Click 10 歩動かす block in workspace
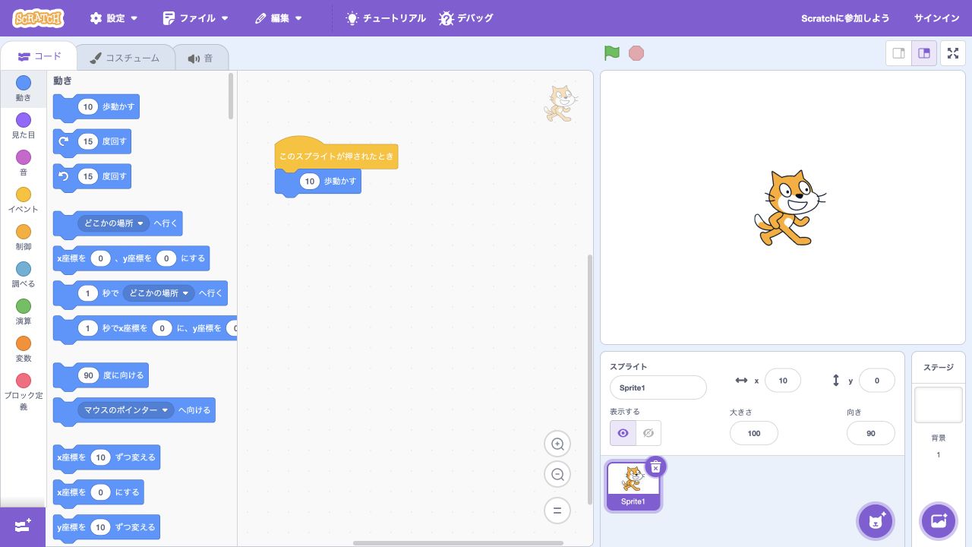Viewport: 972px width, 547px height. point(318,182)
